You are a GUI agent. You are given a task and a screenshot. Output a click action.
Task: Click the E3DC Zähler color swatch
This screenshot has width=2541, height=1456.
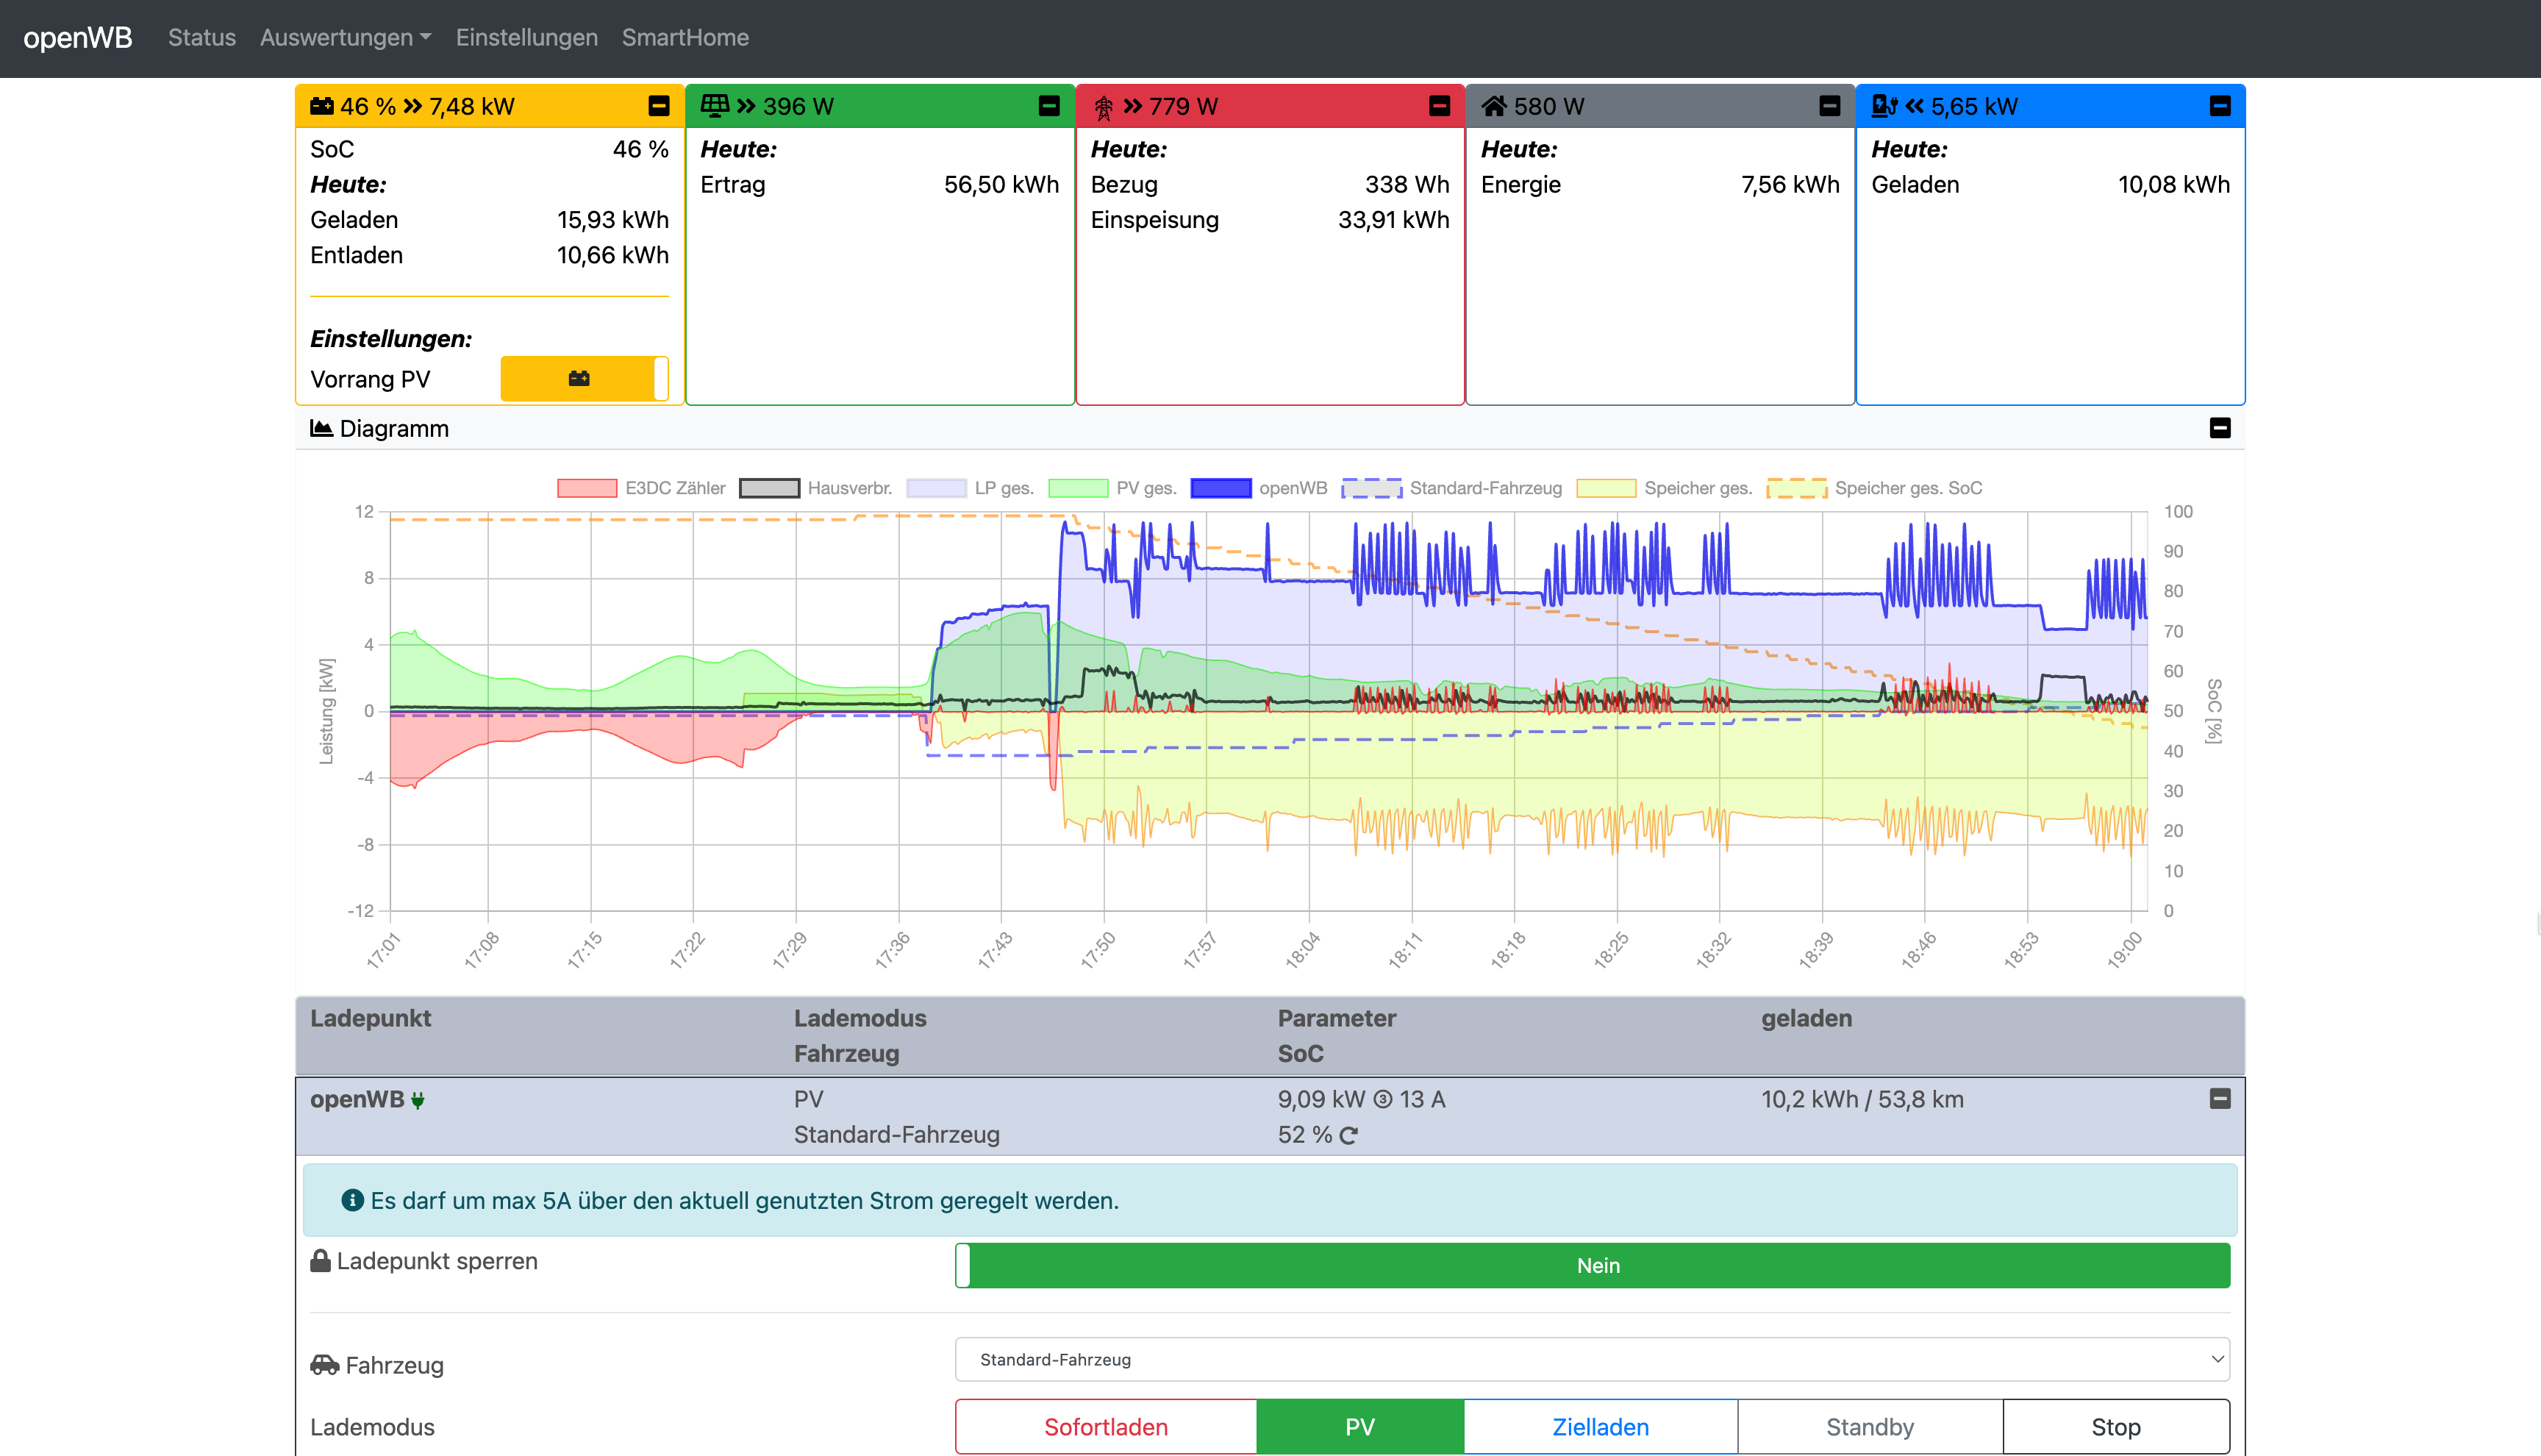[587, 488]
